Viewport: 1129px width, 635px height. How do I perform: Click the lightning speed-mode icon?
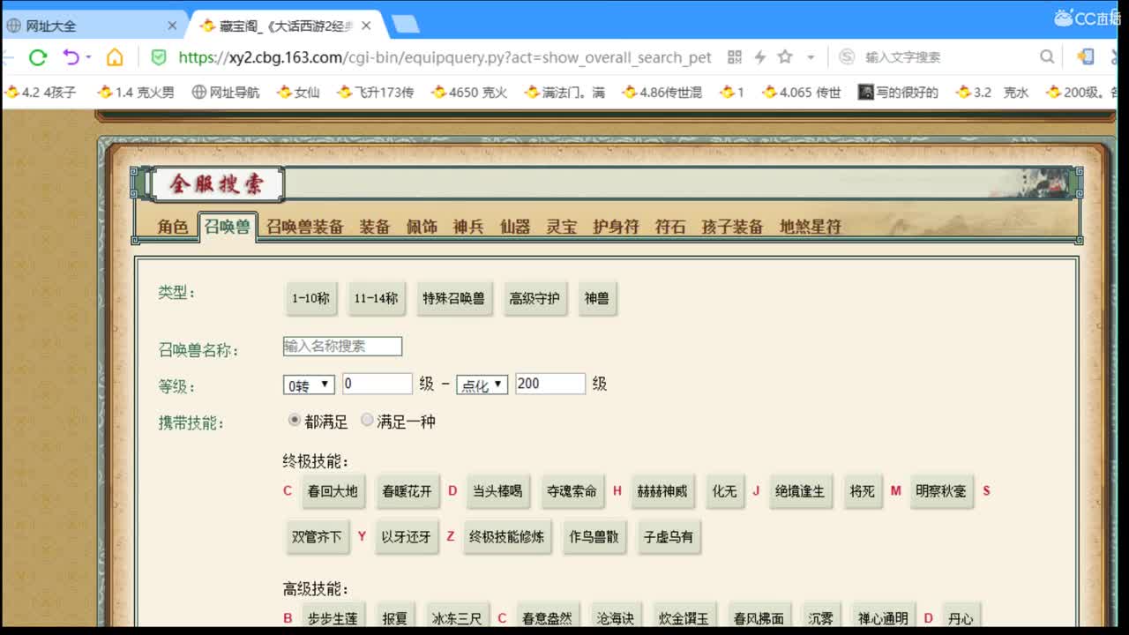point(759,57)
